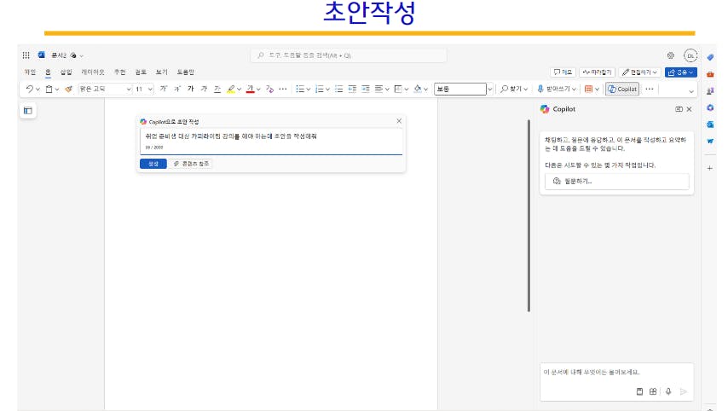The height and width of the screenshot is (411, 728).
Task: Open the 삽입 (Insert) ribbon tab
Action: 66,72
